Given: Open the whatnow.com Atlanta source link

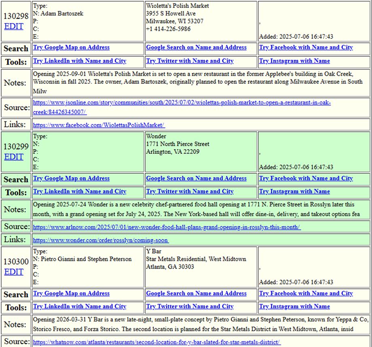Looking at the screenshot, I should click(156, 342).
